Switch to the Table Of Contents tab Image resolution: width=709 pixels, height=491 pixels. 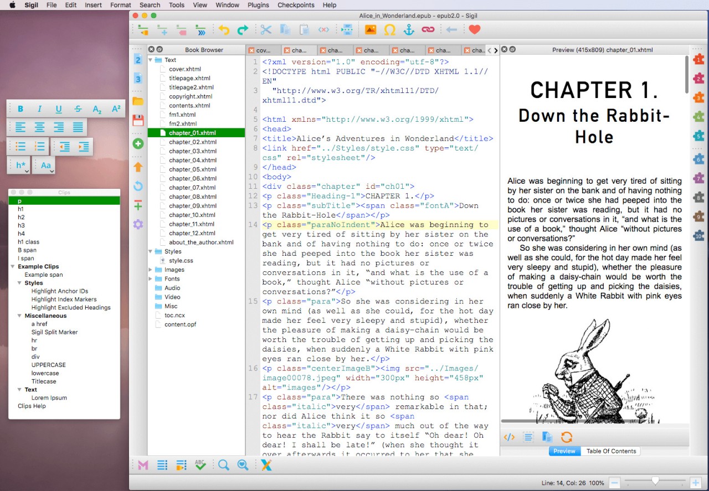pos(611,451)
